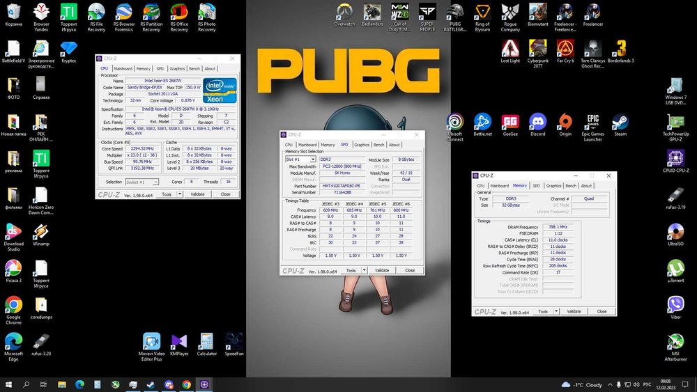Open CPUID CPU-Z desktop icon
Image resolution: width=697 pixels, height=392 pixels.
coord(675,161)
